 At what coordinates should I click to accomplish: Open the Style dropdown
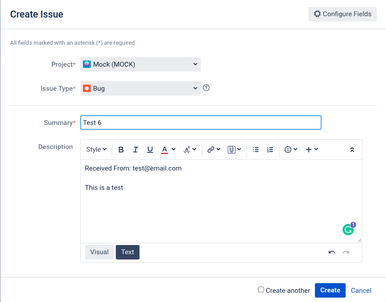click(x=96, y=149)
